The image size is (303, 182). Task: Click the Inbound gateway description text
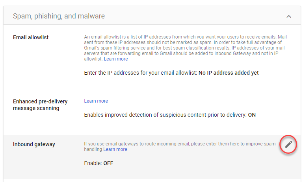tap(180, 147)
